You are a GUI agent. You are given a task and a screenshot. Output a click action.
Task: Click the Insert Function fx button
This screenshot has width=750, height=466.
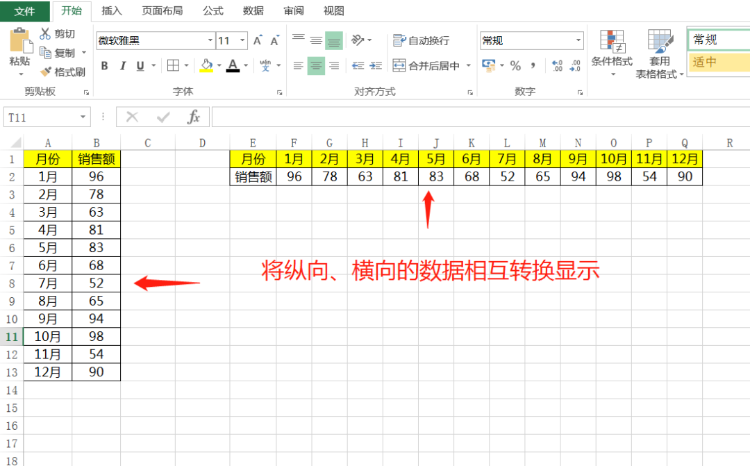click(193, 117)
